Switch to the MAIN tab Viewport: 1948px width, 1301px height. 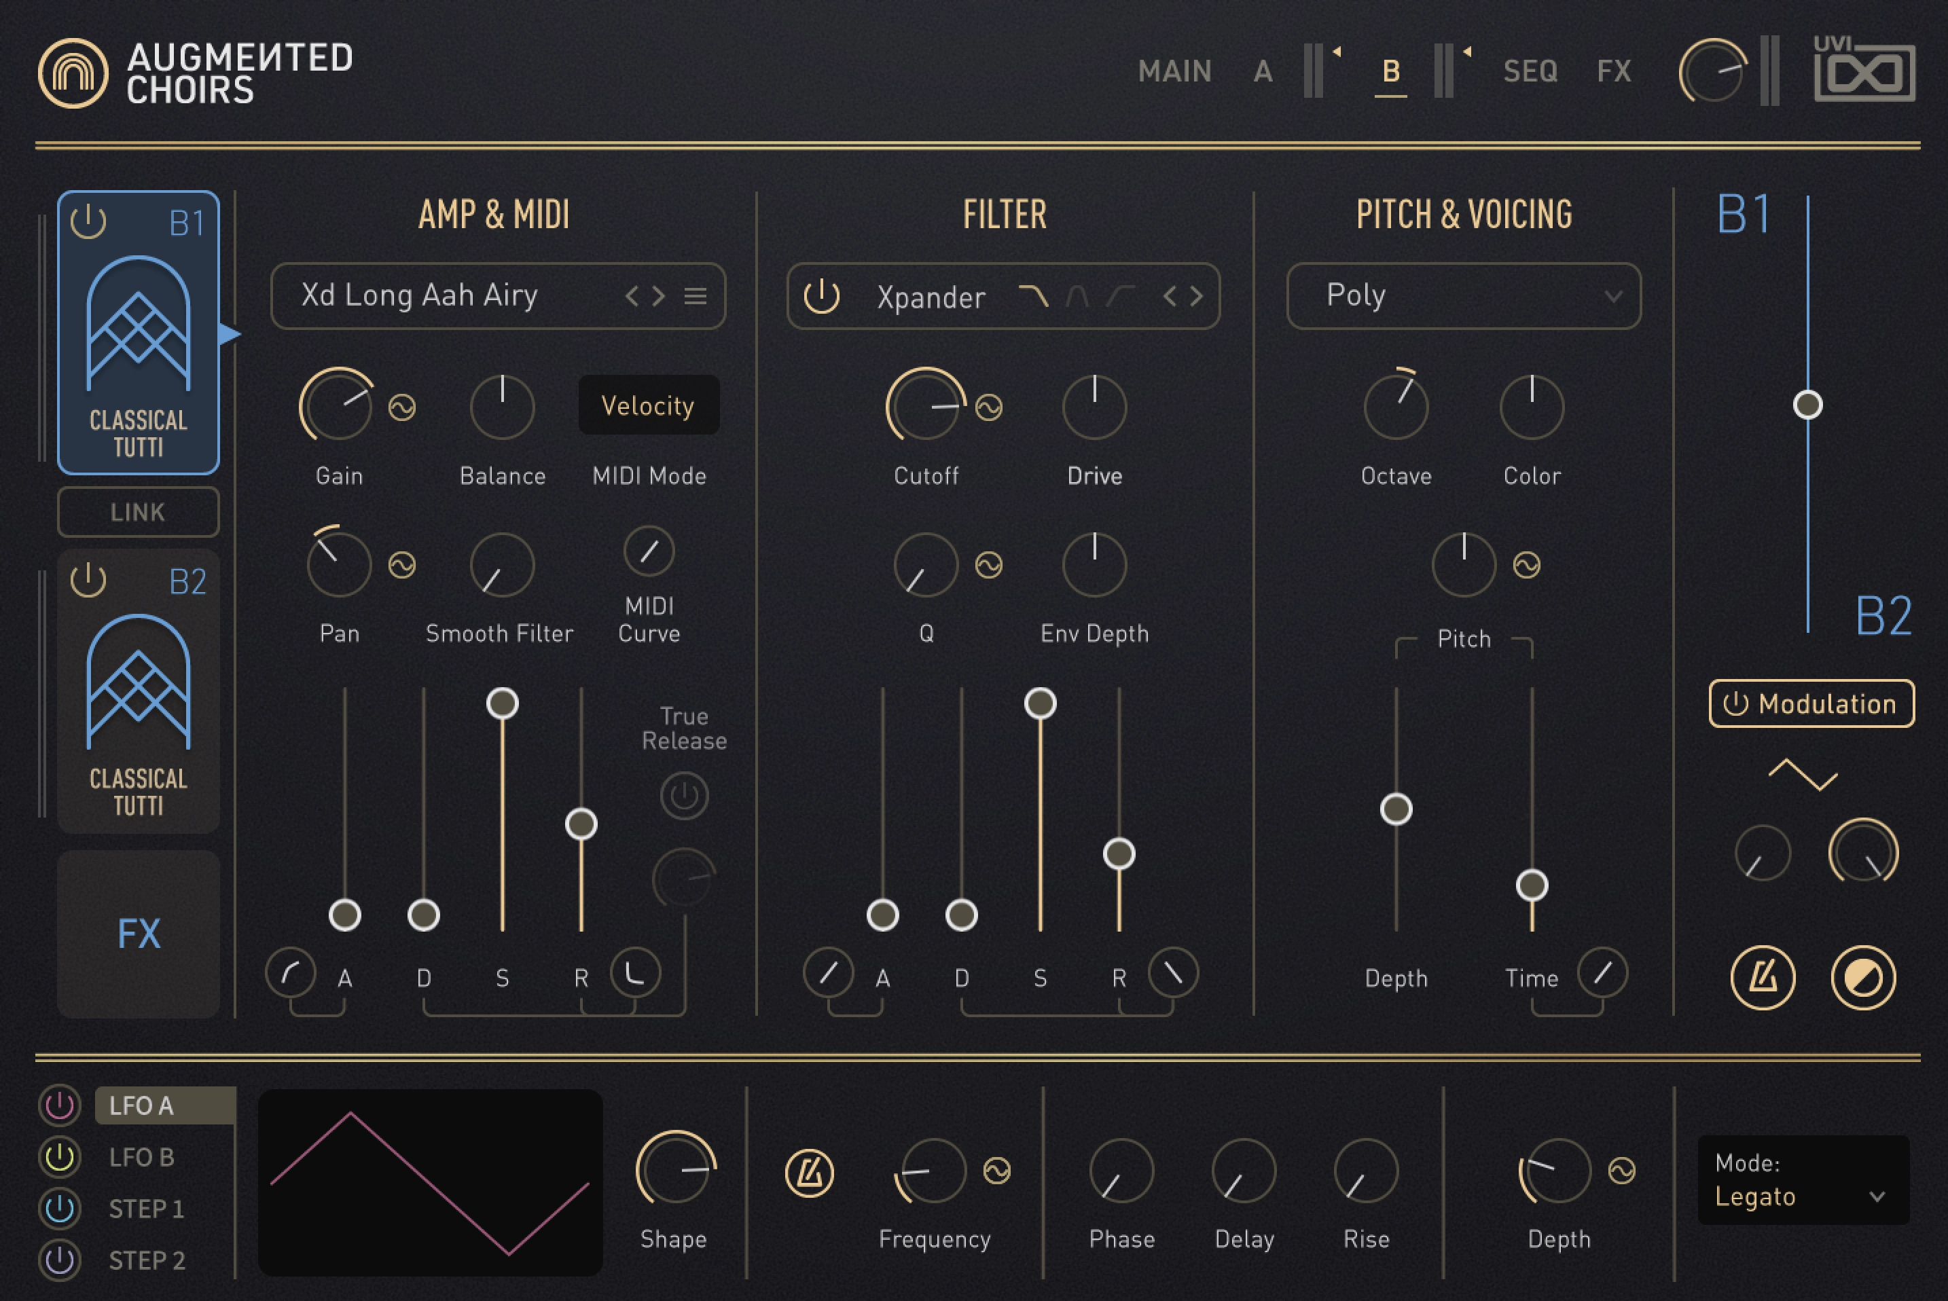[x=1174, y=71]
